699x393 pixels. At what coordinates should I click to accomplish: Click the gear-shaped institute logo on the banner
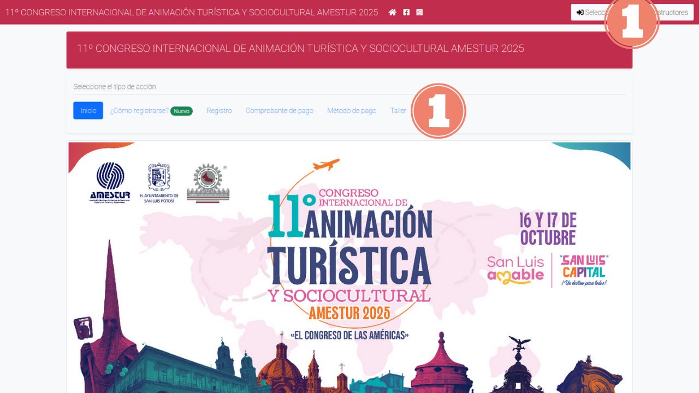(208, 183)
